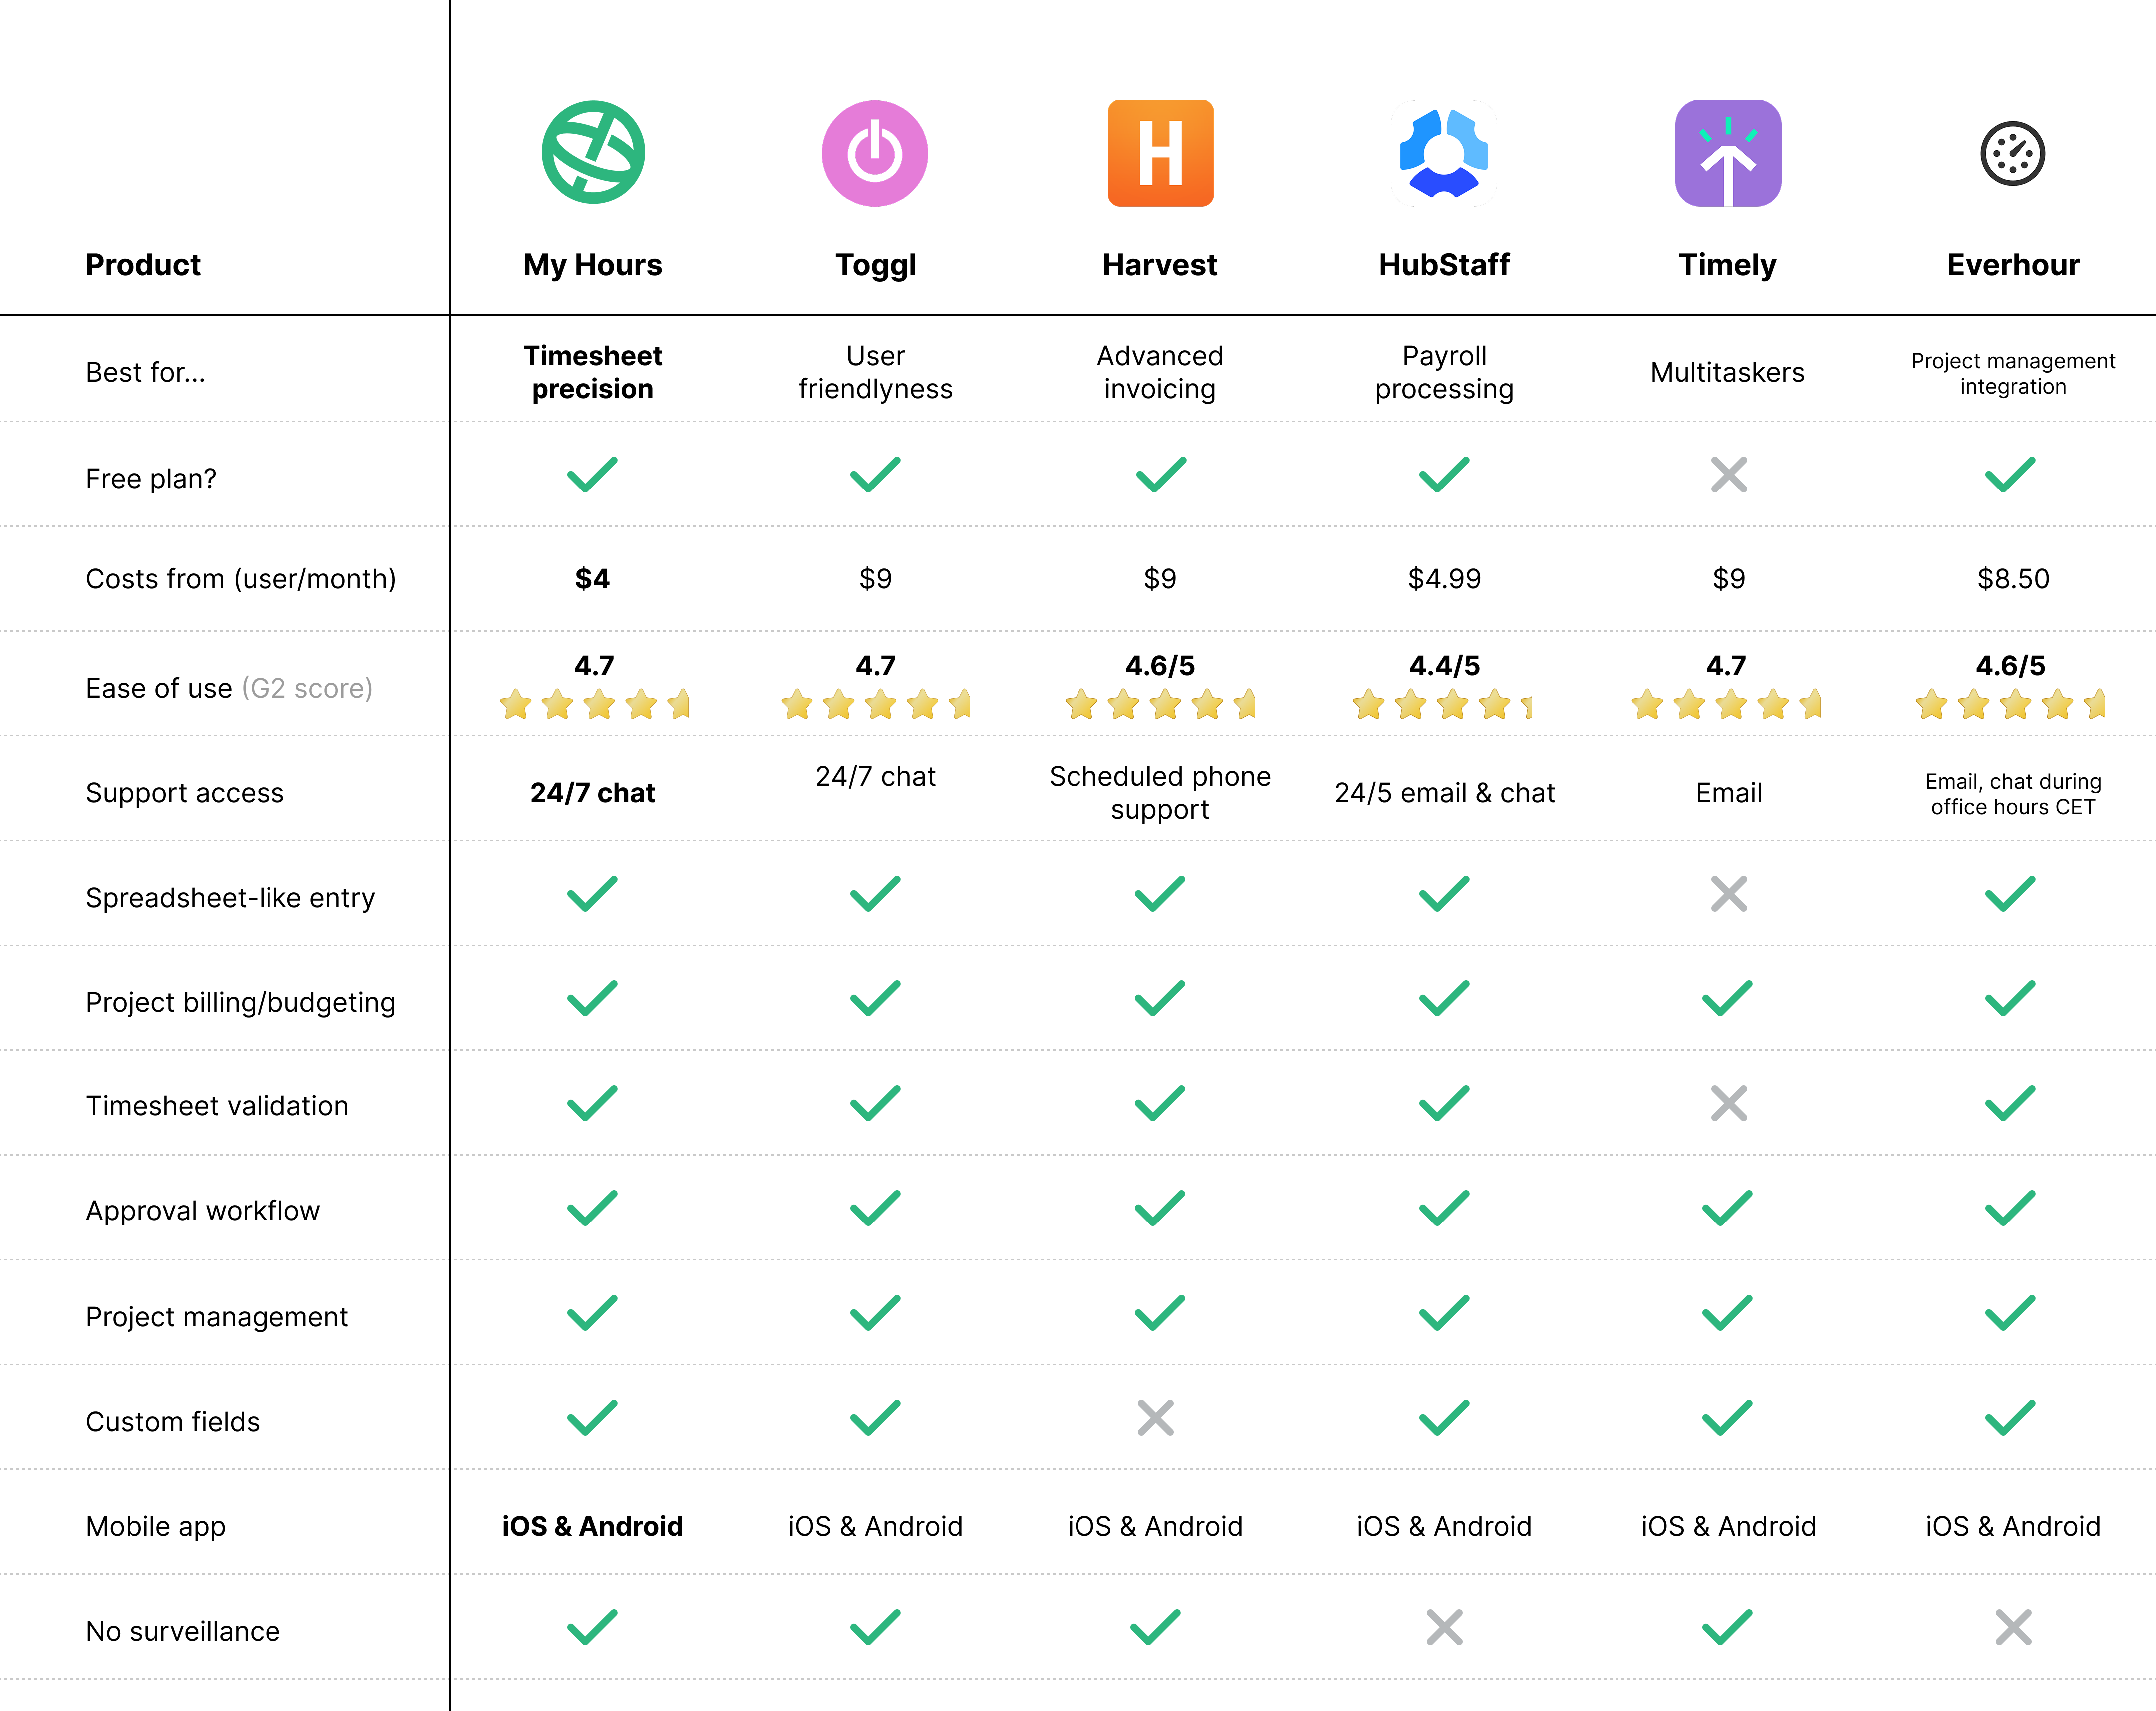Image resolution: width=2156 pixels, height=1711 pixels.
Task: Click HubStaff's No surveillance X mark
Action: point(1444,1627)
